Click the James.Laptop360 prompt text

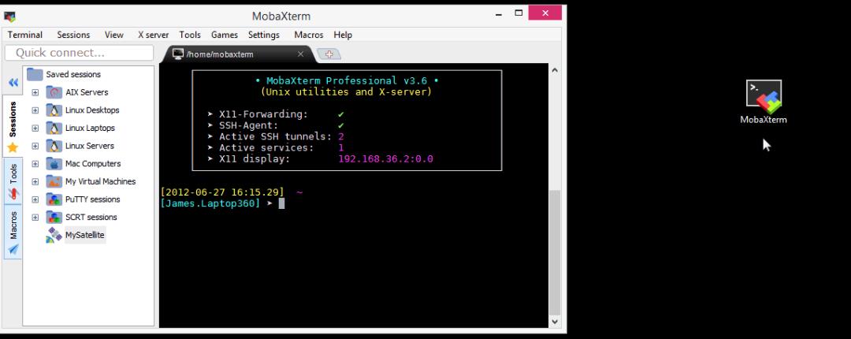point(210,203)
